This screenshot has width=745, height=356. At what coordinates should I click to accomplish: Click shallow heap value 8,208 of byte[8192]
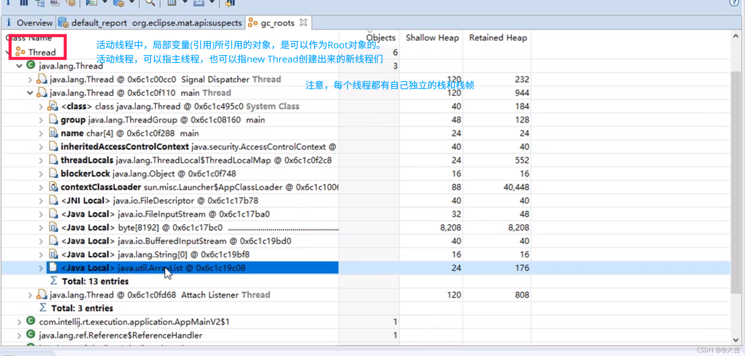(x=450, y=227)
